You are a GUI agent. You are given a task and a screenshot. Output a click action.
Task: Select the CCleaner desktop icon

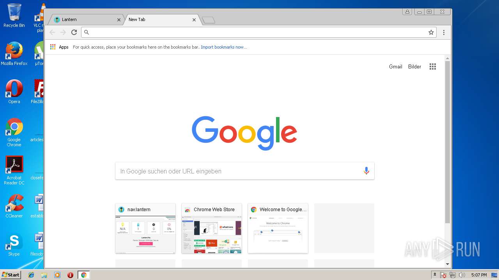(14, 206)
